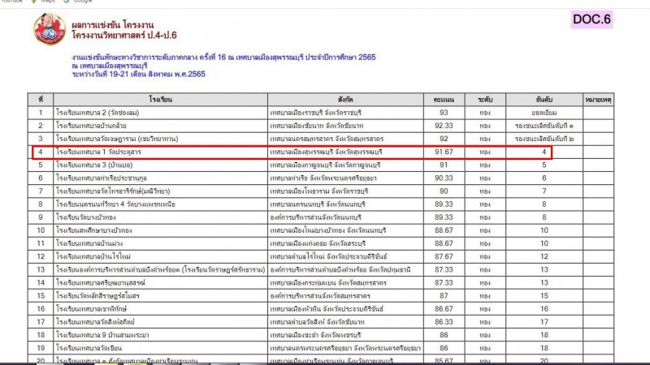Click the rank cell รองชนะเลิศอันดับที่ ๒
This screenshot has height=365, width=650.
click(544, 139)
